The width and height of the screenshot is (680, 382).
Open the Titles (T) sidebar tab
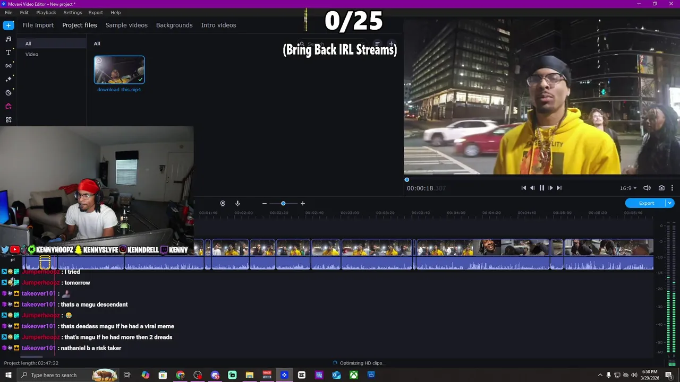(8, 53)
